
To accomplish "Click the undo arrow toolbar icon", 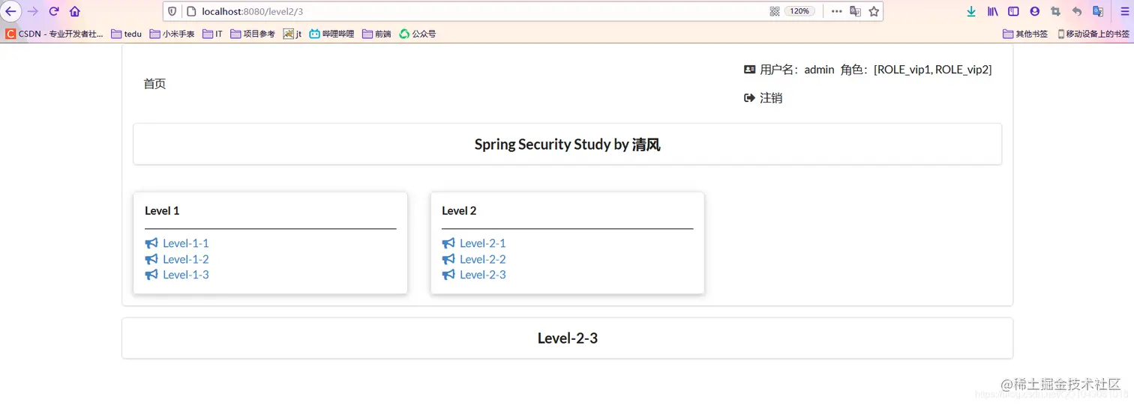I will pyautogui.click(x=1077, y=11).
